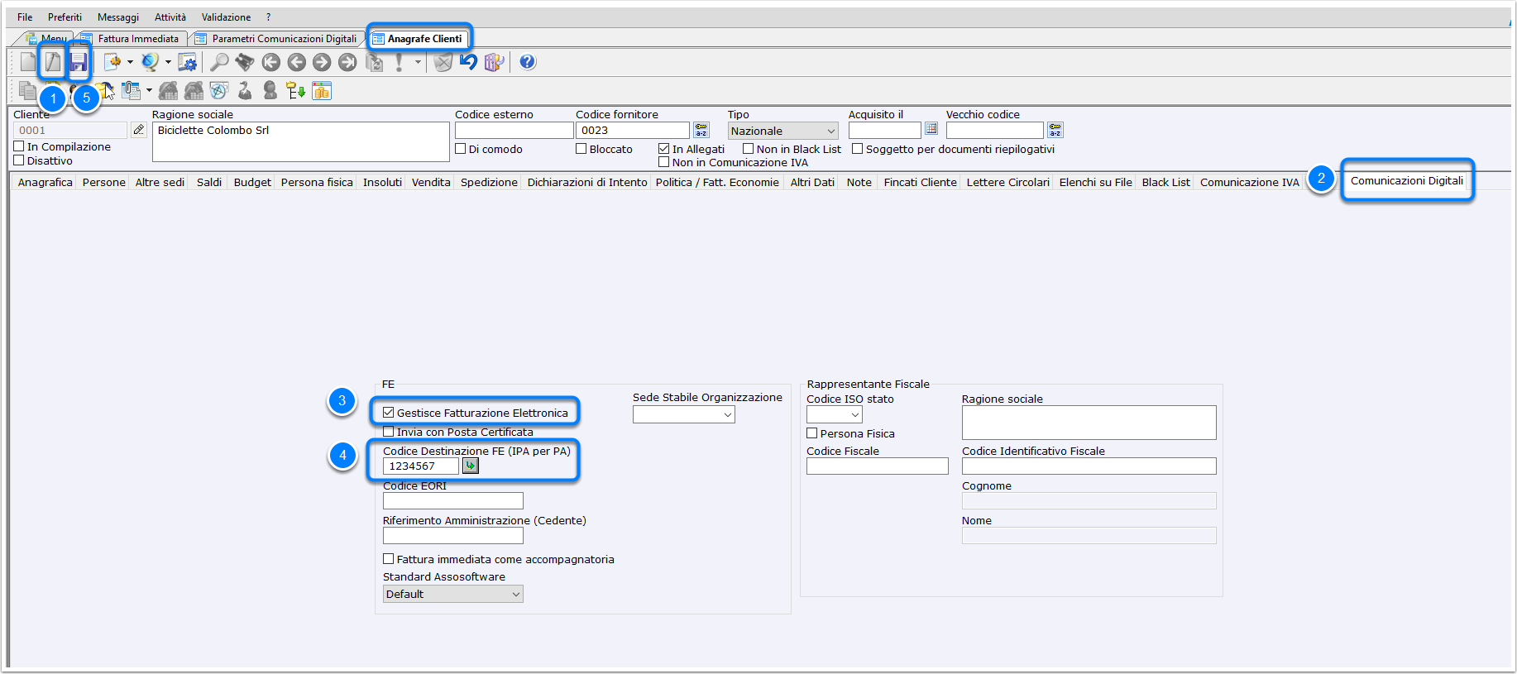Screen dimensions: 1517x674
Task: Open the Dichiarazioni di Intento tab
Action: (587, 182)
